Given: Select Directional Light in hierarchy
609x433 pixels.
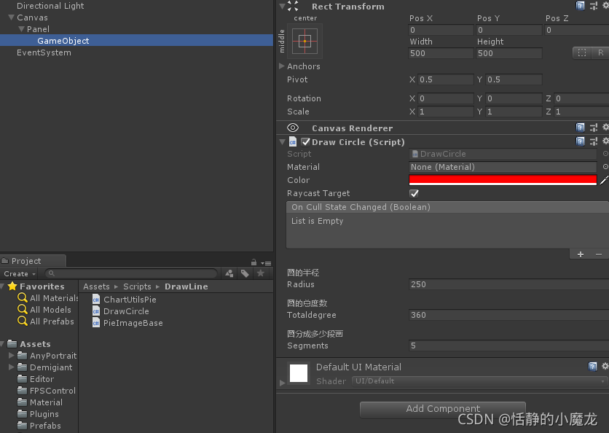Looking at the screenshot, I should (x=50, y=6).
